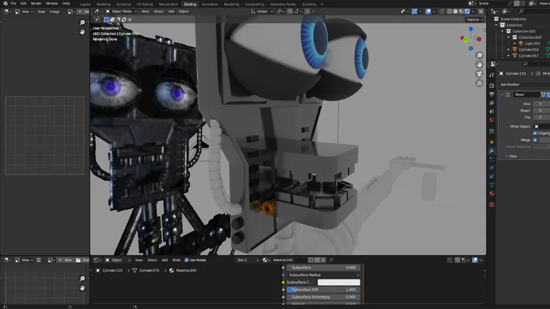Image resolution: width=550 pixels, height=309 pixels.
Task: Open the Object Constraints properties tab
Action: (x=491, y=176)
